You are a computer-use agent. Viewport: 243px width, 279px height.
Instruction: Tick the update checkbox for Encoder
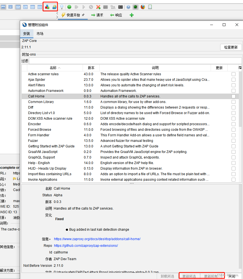point(233,124)
